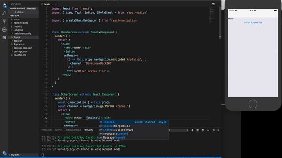Choose the ChannelSplitterNode suggestion
This screenshot has height=158, width=282.
click(x=134, y=130)
